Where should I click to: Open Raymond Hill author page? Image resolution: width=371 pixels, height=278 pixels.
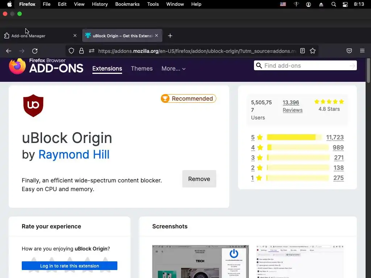[x=74, y=155]
